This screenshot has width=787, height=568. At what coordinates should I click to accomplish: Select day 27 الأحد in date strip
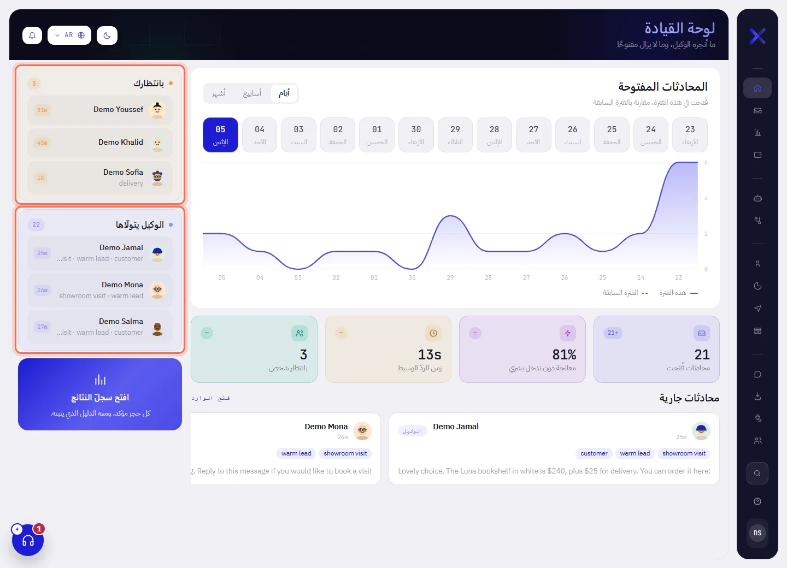pyautogui.click(x=533, y=135)
